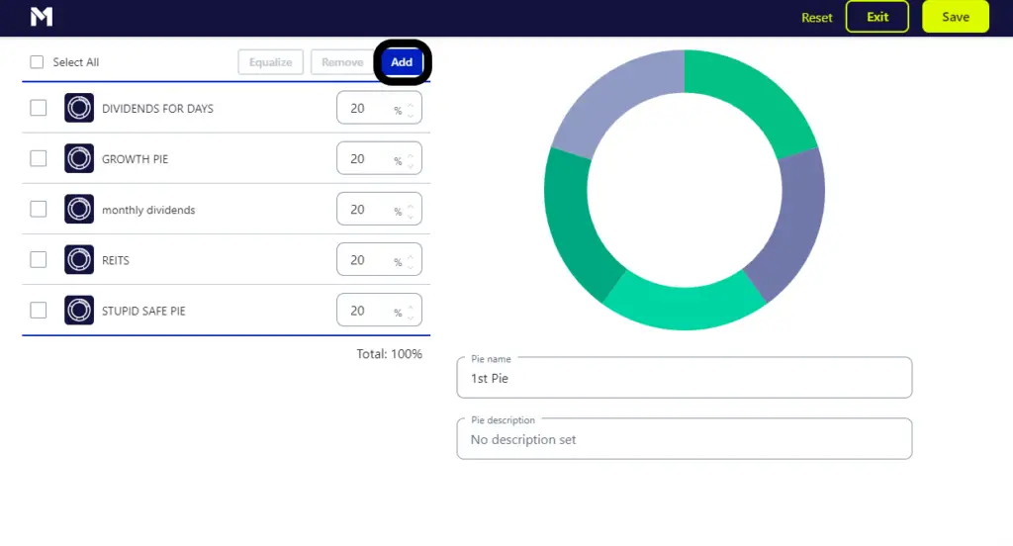Check the REITS checkbox
1013x546 pixels.
[39, 260]
